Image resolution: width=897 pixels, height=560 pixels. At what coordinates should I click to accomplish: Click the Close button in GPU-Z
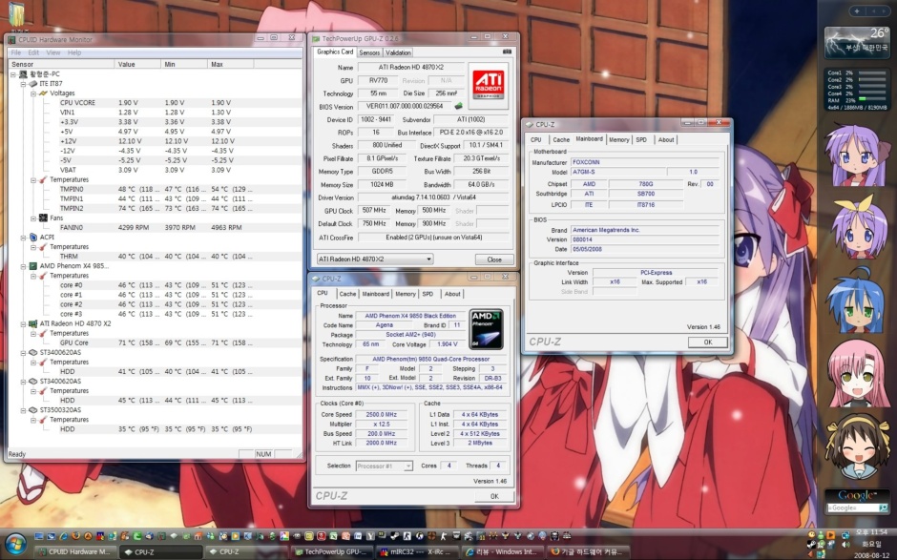coord(494,259)
